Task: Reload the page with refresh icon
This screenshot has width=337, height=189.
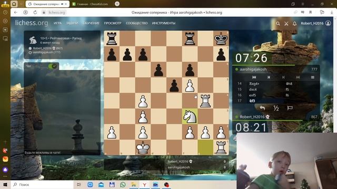Action: click(35, 13)
